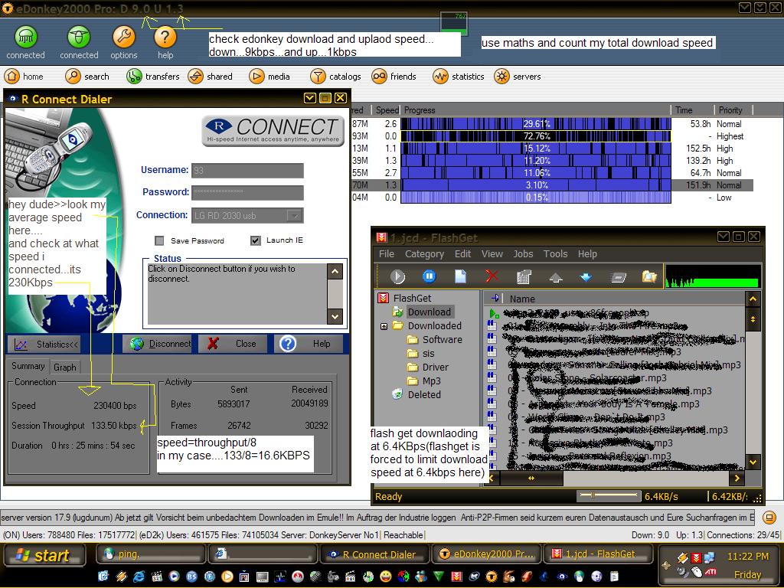Click FlashGet open folder toolbar icon
Screen dimensions: 784x588
[x=649, y=276]
